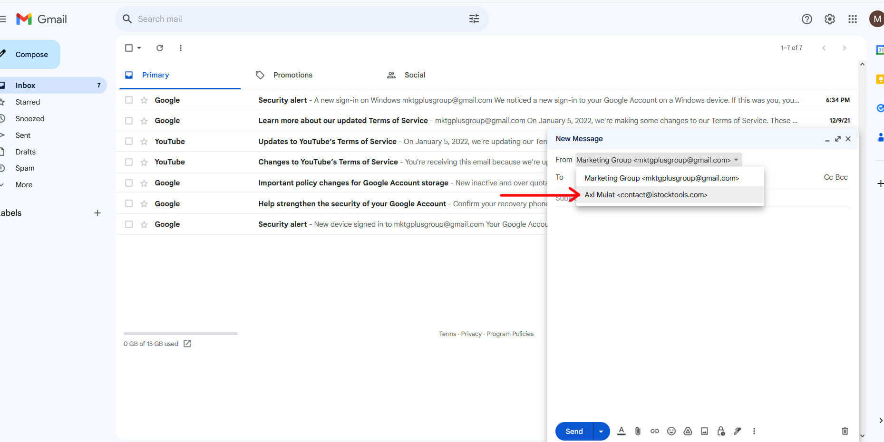This screenshot has width=884, height=442.
Task: Open the Terms link
Action: 447,334
